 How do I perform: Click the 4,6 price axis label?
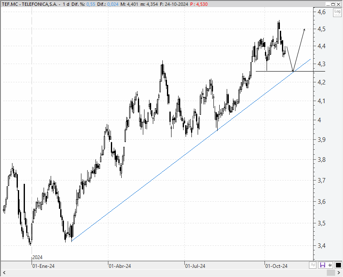click(321, 12)
